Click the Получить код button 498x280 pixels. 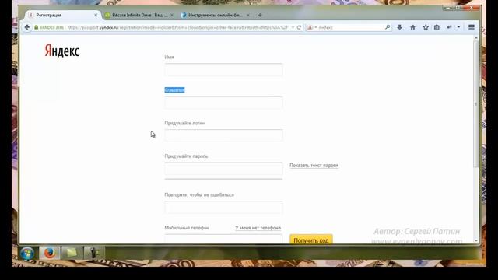tap(311, 240)
